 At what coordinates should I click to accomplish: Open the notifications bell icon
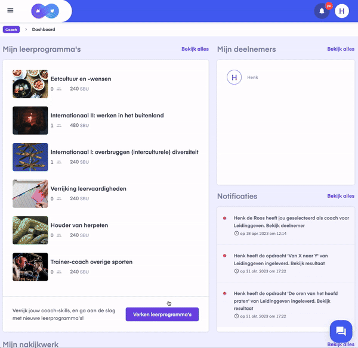322,11
